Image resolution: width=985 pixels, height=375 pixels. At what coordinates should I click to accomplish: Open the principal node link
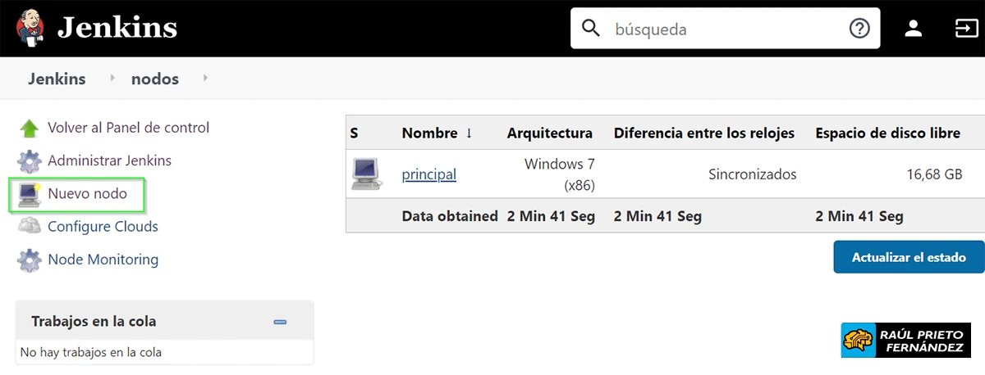[428, 174]
